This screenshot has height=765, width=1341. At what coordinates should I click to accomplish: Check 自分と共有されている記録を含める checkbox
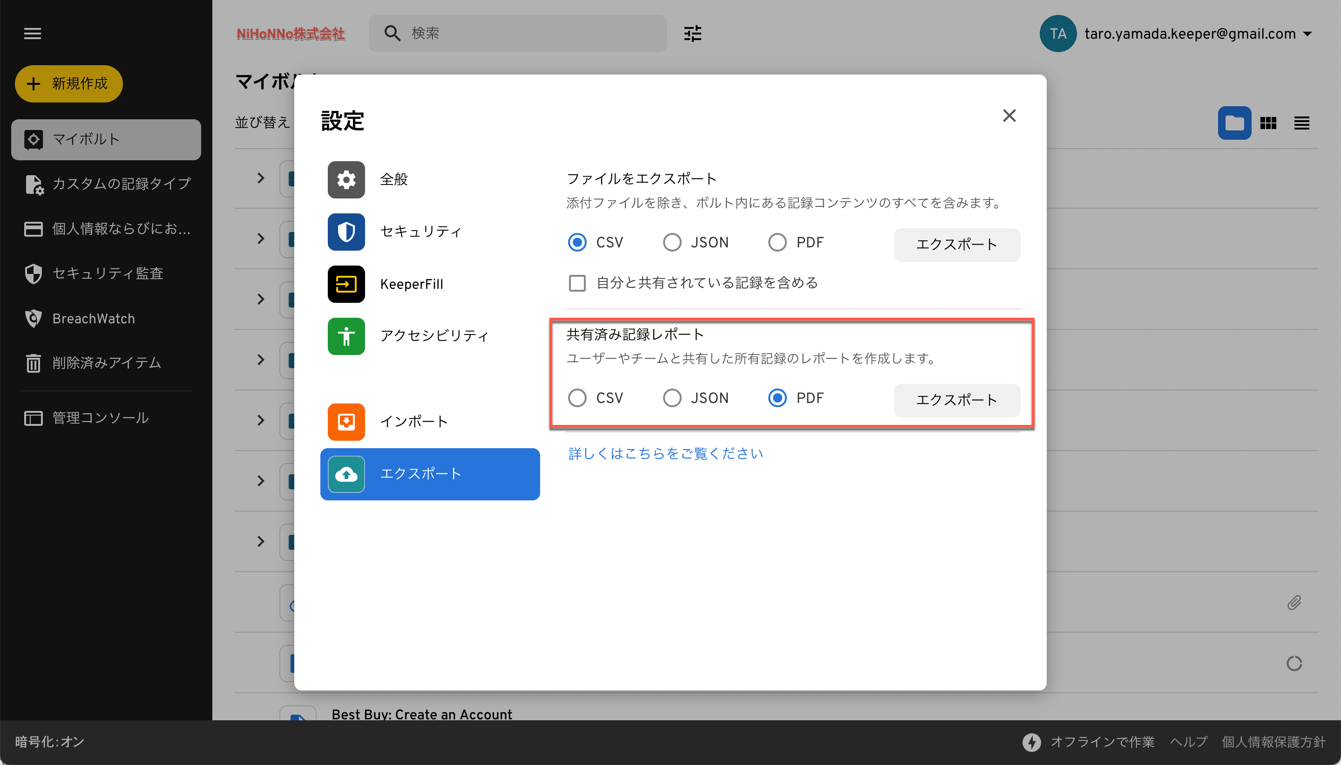tap(577, 283)
